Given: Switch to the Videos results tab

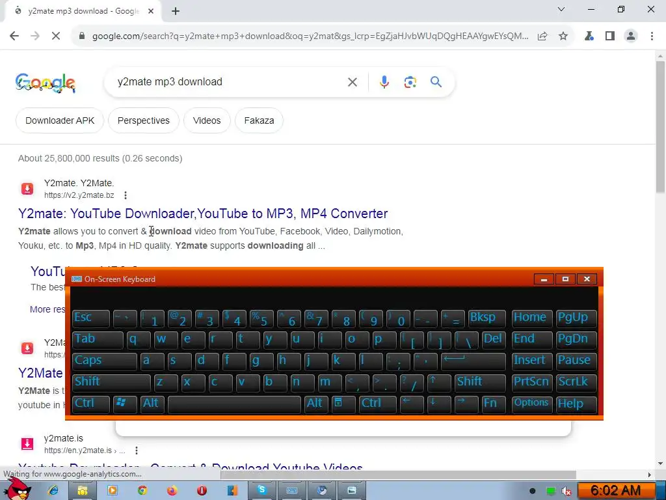Looking at the screenshot, I should click(207, 120).
